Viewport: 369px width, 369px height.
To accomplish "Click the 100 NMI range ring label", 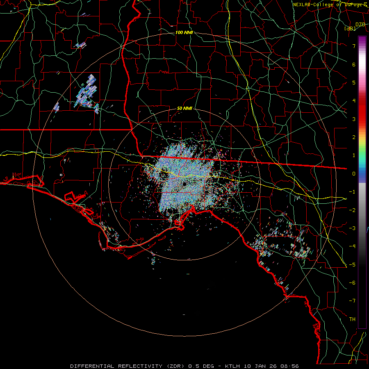I will coord(184,32).
